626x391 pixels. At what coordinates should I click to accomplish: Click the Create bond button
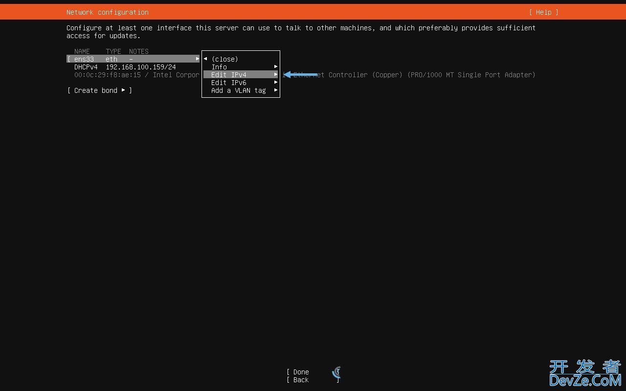100,90
